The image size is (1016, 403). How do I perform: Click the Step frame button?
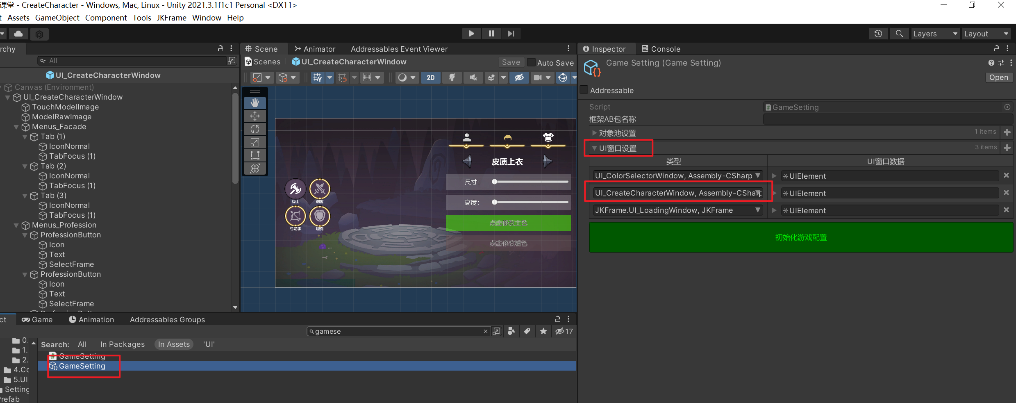pos(511,34)
